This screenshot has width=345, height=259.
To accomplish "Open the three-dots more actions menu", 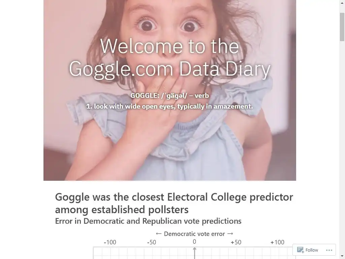I will pos(329,250).
